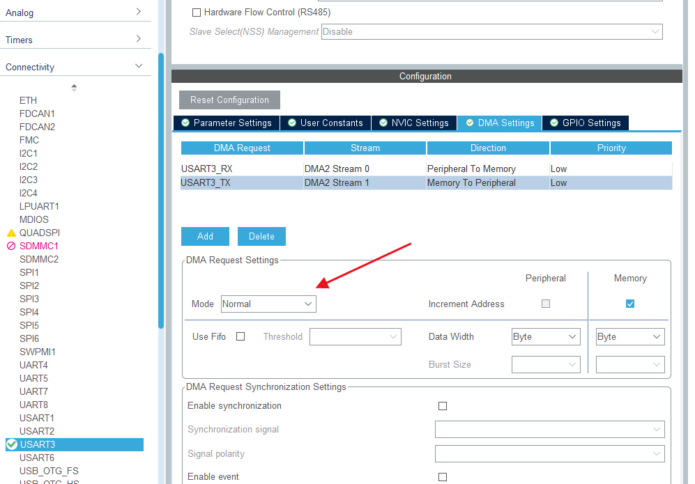Click the Delete DMA request button
This screenshot has height=484, width=695.
[x=261, y=237]
